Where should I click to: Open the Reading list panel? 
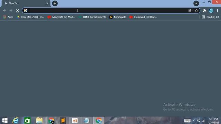[210, 17]
